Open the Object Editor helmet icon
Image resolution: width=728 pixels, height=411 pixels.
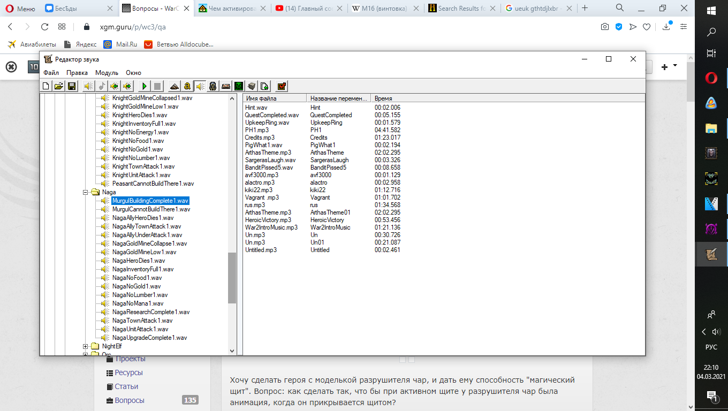click(x=213, y=86)
